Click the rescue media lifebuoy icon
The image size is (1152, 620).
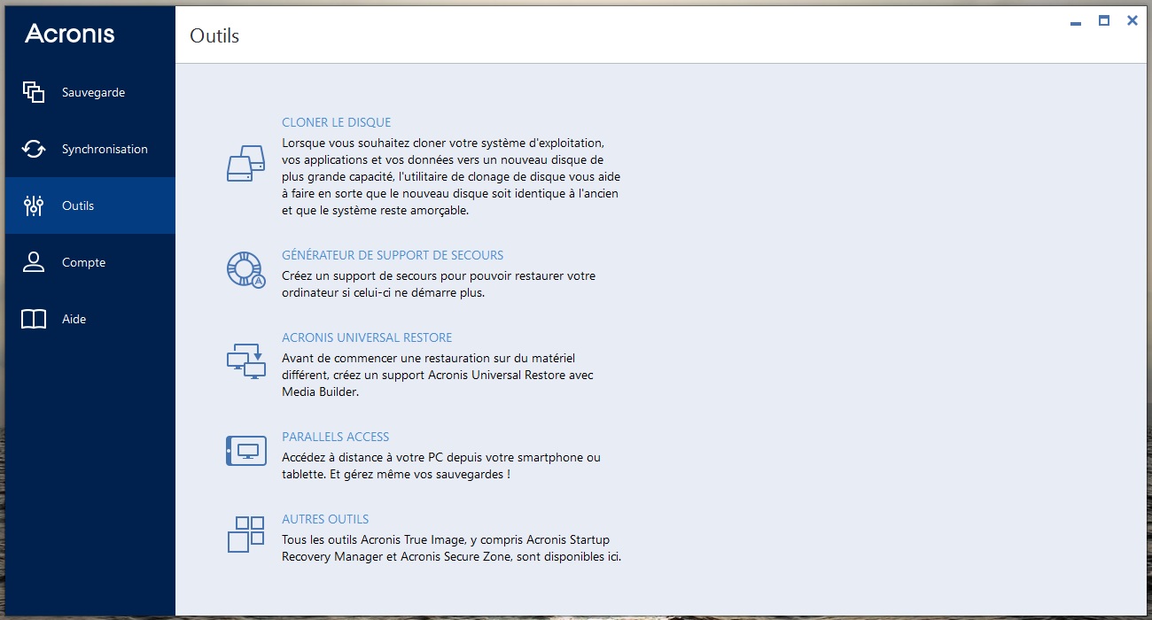245,269
